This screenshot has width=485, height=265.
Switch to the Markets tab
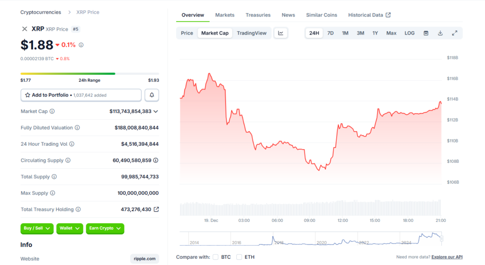[x=225, y=15]
